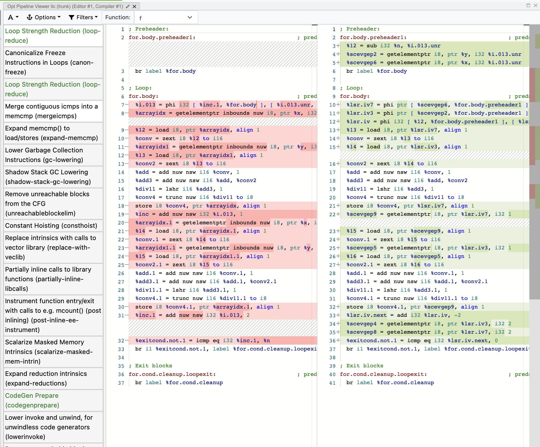Viewport: 540px width, 447px height.
Task: Click '%scevgep8 = getelementptr' line
Action: (429, 332)
